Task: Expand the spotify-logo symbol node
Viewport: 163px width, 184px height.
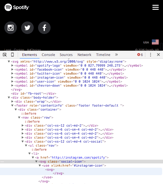Action: pyautogui.click(x=12, y=65)
